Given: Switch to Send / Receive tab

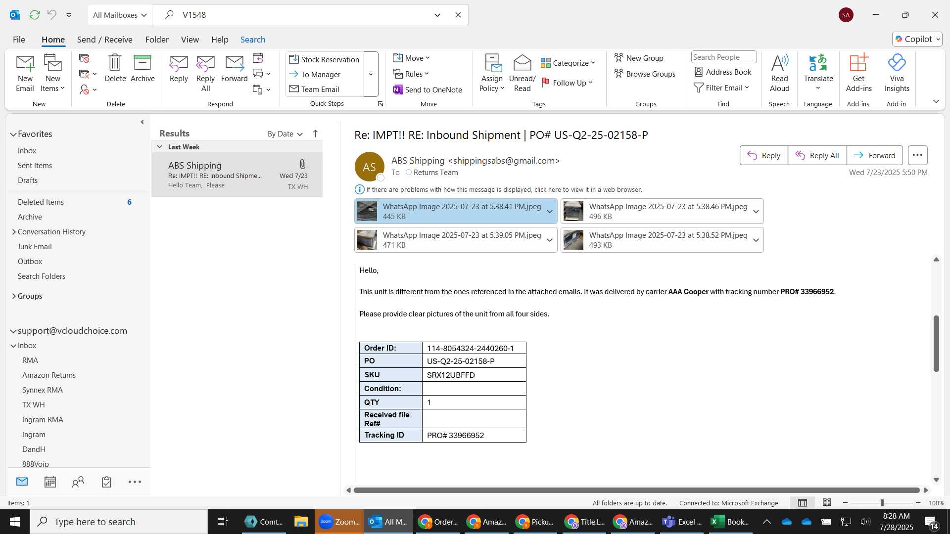Looking at the screenshot, I should tap(104, 40).
